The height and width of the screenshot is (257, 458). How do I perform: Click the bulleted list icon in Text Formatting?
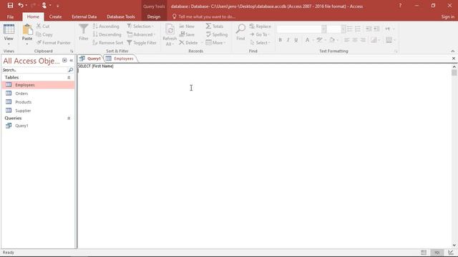(350, 29)
